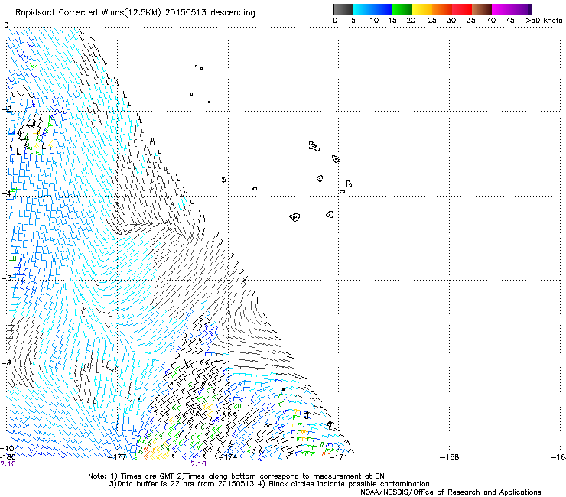Select the "-10" latitude axis label
The image size is (566, 497).
point(7,448)
